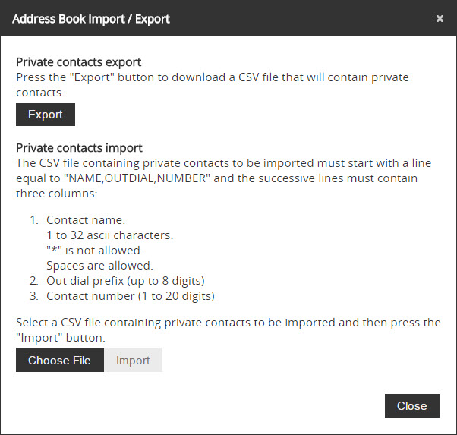The image size is (457, 435).
Task: Click the Address Book Import / Export title
Action: [91, 18]
